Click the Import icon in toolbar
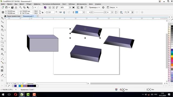Screen dimensions: 173x97 (x=50, y=8)
